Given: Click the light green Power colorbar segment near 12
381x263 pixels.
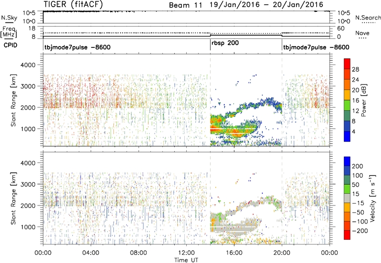Looking at the screenshot, I should (x=347, y=105).
